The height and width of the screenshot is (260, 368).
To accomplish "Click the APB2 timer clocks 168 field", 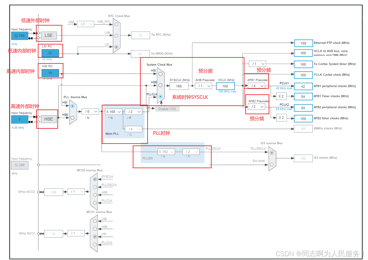I will point(303,119).
